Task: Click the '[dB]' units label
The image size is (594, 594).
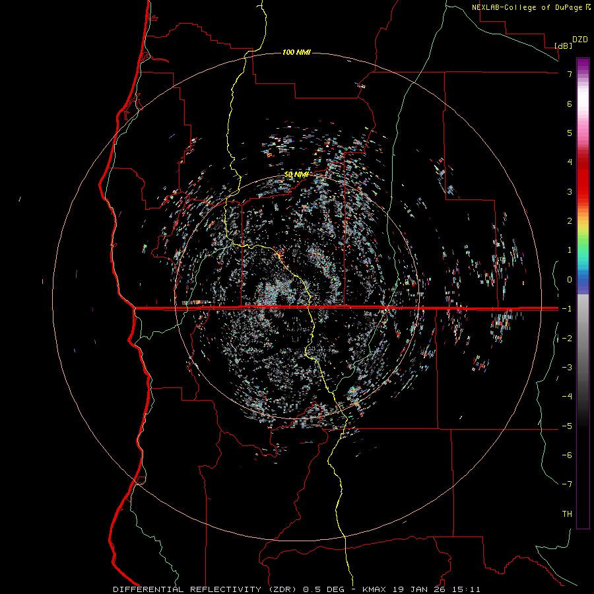Action: coord(564,46)
